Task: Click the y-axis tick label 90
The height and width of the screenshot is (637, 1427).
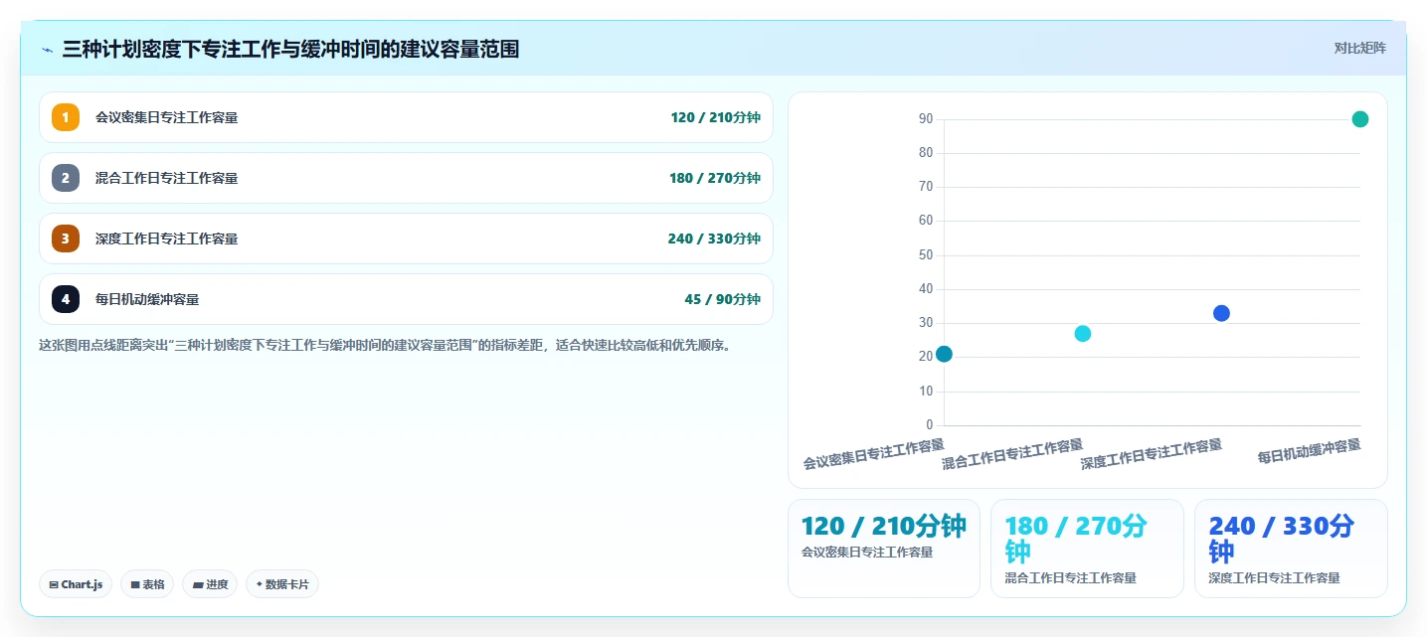Action: [925, 119]
